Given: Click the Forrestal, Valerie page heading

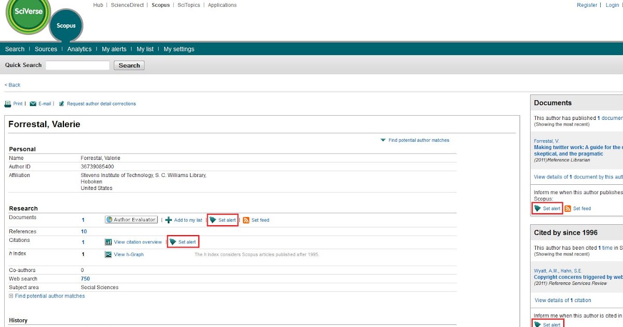Looking at the screenshot, I should tap(45, 125).
